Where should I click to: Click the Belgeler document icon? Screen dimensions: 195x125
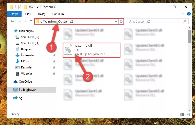17,49
